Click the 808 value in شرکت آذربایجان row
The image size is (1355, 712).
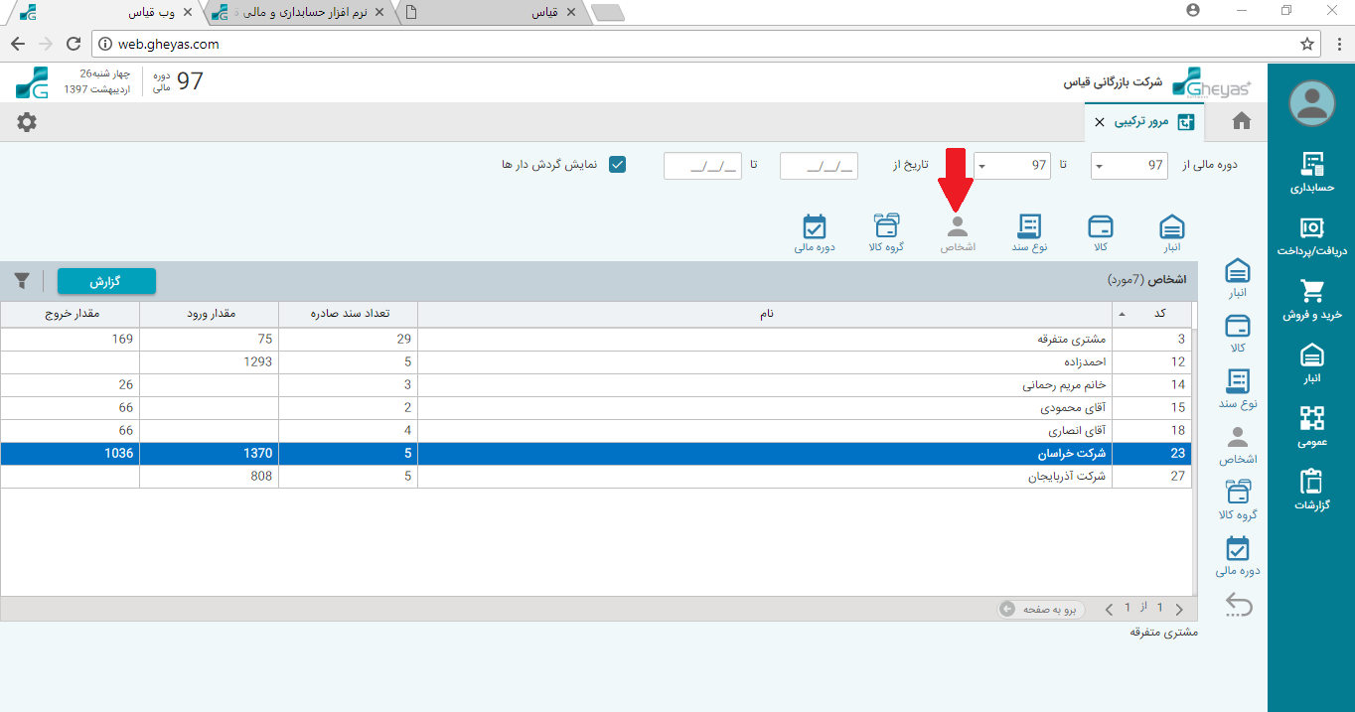pyautogui.click(x=261, y=476)
